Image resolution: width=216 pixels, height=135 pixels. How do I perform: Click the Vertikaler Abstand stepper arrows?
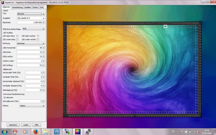pyautogui.click(x=44, y=86)
